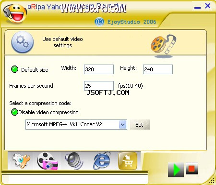Viewport: 216px width, 185px height.
Task: Click the fps(10-40) range label
Action: click(x=131, y=86)
